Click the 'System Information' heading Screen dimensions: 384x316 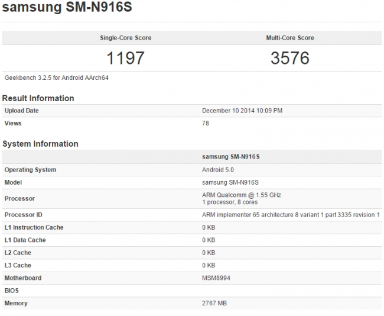click(x=40, y=144)
